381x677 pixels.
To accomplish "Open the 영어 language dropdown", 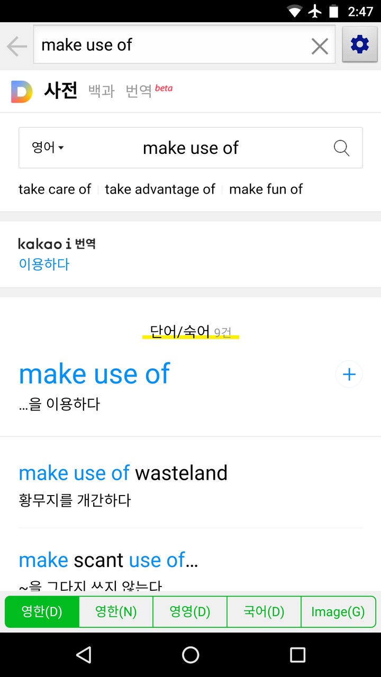I will click(47, 148).
